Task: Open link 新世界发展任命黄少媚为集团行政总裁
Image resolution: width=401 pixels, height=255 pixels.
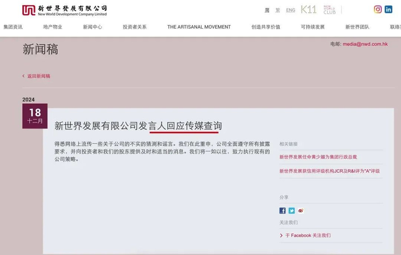Action: click(x=318, y=157)
